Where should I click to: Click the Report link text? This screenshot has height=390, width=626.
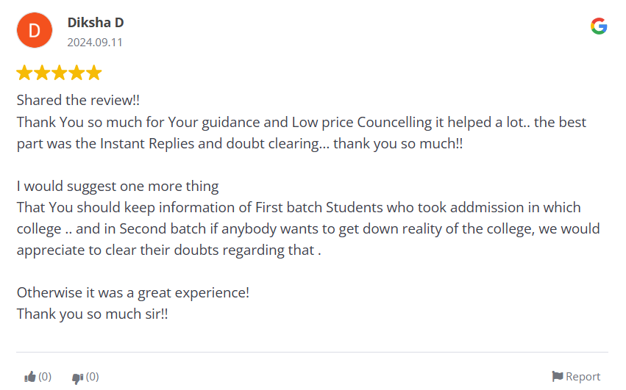click(x=583, y=377)
